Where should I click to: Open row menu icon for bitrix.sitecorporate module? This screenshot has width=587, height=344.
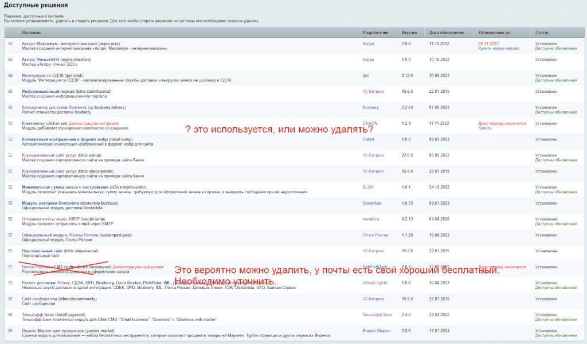click(x=10, y=171)
